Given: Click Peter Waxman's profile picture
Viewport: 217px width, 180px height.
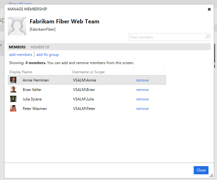Looking at the screenshot, I should [13, 109].
